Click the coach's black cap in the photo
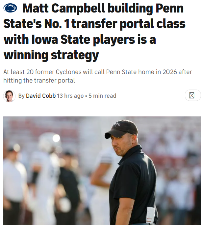 (x=122, y=129)
